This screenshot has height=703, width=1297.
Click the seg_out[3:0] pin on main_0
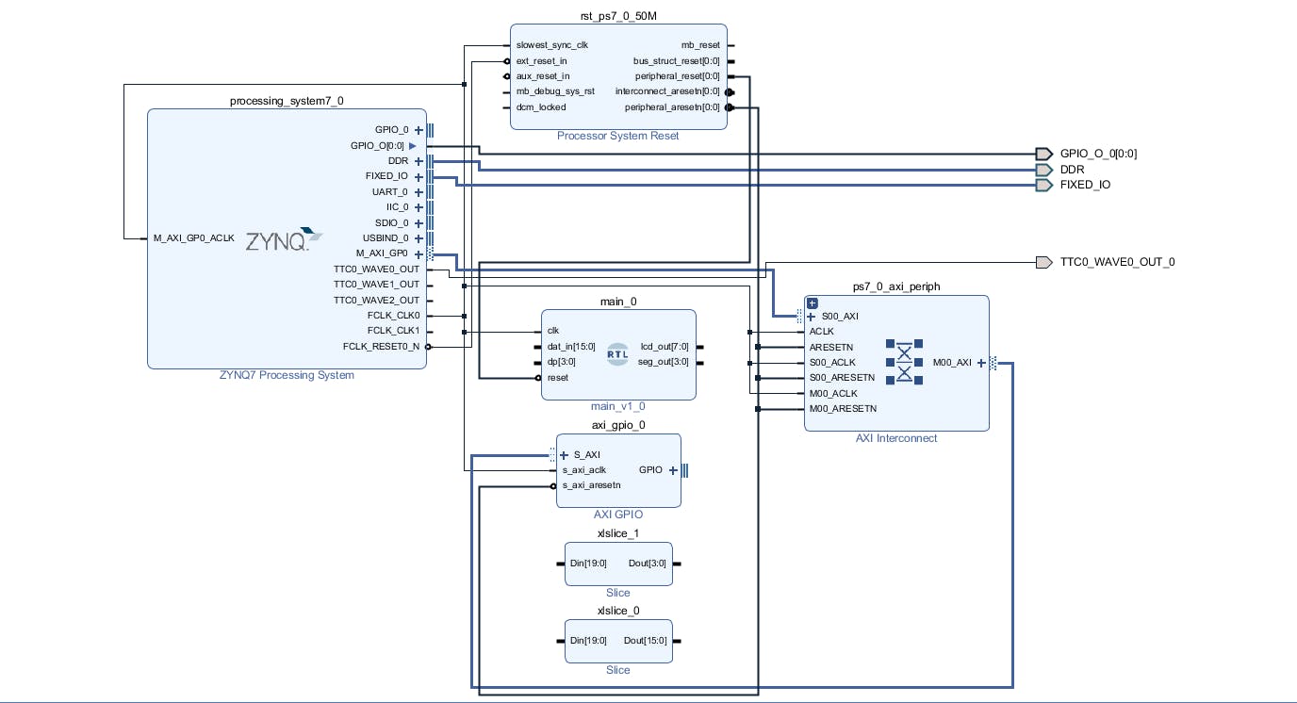[x=664, y=362]
